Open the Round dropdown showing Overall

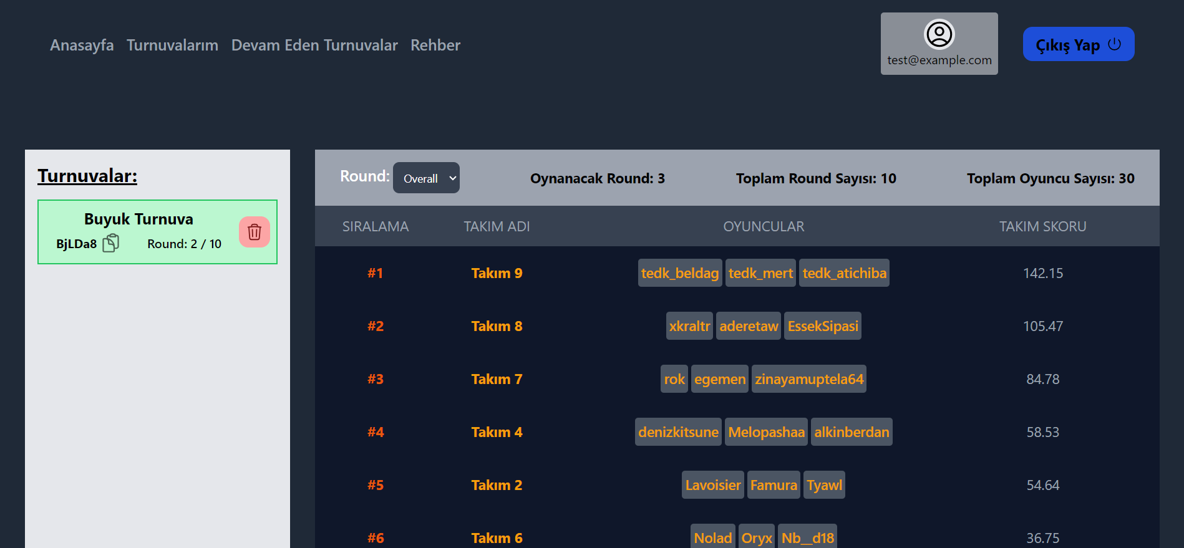tap(426, 178)
